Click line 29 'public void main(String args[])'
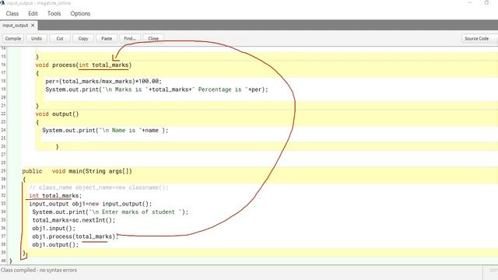 pyautogui.click(x=77, y=171)
